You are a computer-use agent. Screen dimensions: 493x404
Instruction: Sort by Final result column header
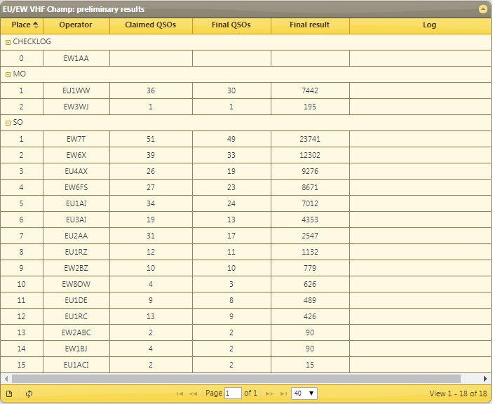coord(309,25)
